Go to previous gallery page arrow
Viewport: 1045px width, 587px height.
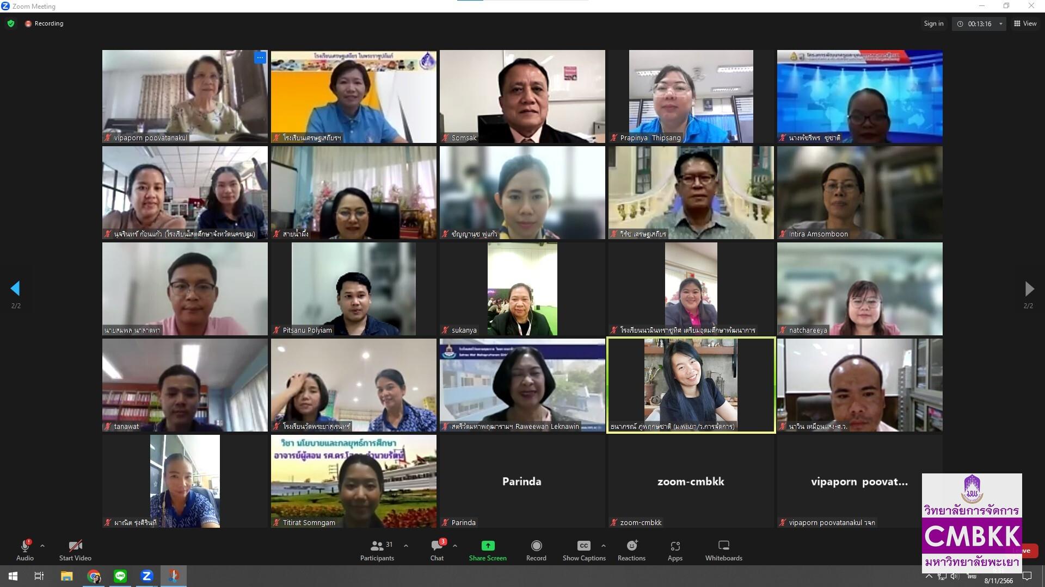15,289
